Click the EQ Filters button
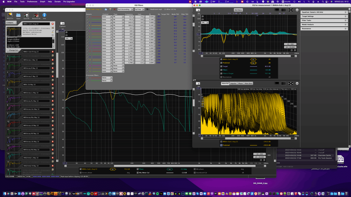This screenshot has height=197, width=351. (238, 10)
